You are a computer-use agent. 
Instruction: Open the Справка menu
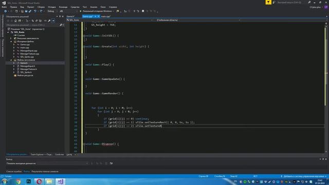tap(113, 7)
